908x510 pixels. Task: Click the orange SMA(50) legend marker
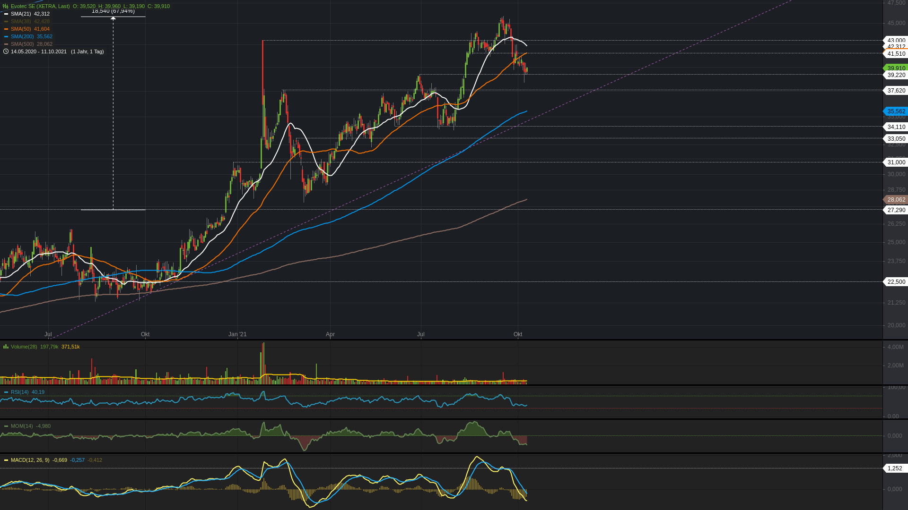click(6, 29)
